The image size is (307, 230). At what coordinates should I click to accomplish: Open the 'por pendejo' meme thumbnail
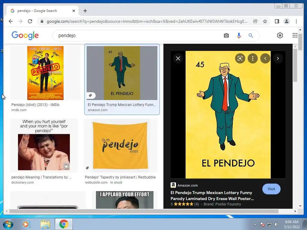[x=44, y=145]
